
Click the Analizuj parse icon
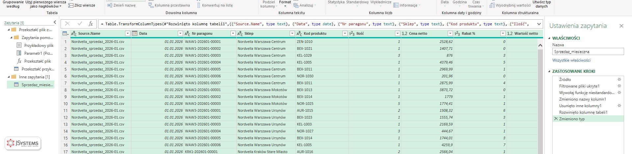click(x=296, y=5)
